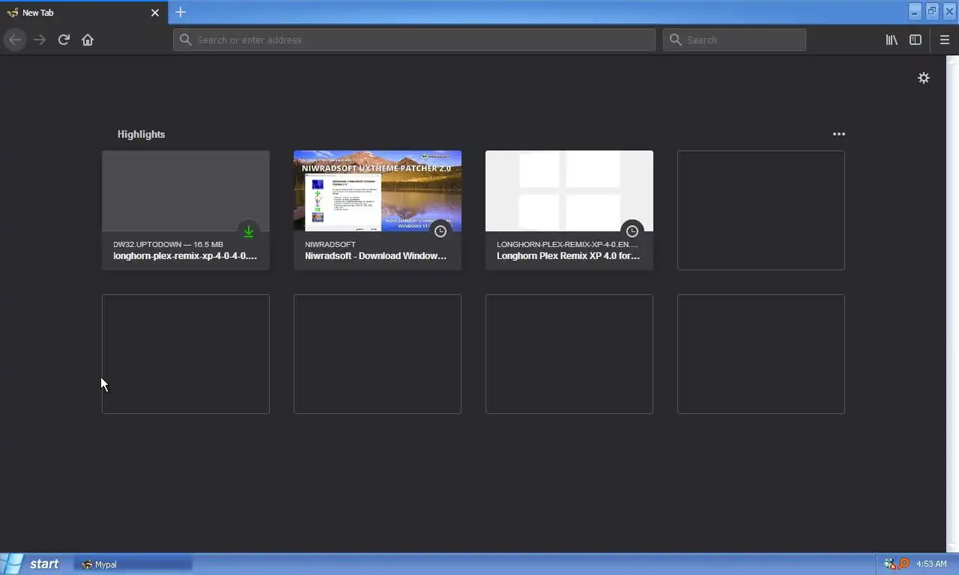Click green download icon on first card
Image resolution: width=959 pixels, height=575 pixels.
pos(249,231)
